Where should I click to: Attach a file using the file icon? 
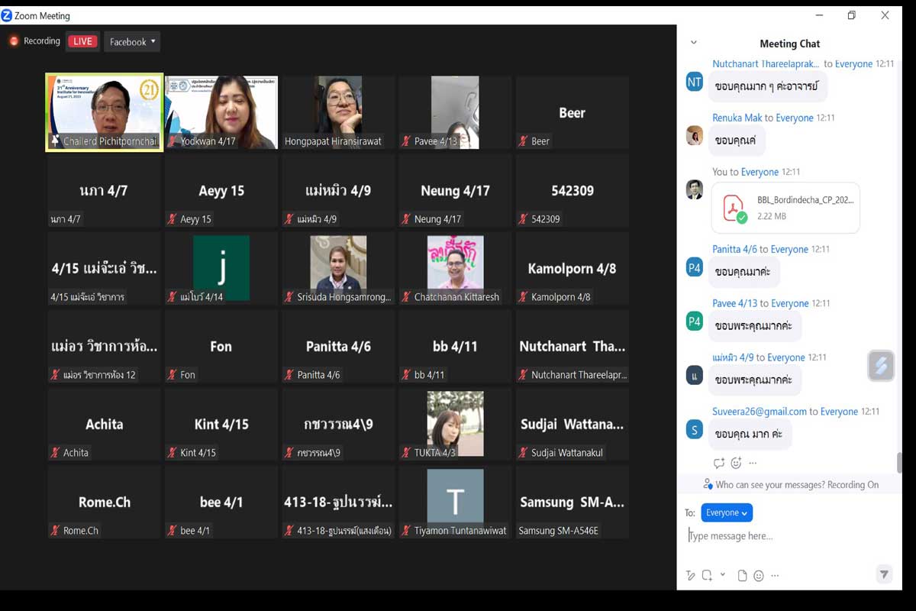[x=742, y=576]
